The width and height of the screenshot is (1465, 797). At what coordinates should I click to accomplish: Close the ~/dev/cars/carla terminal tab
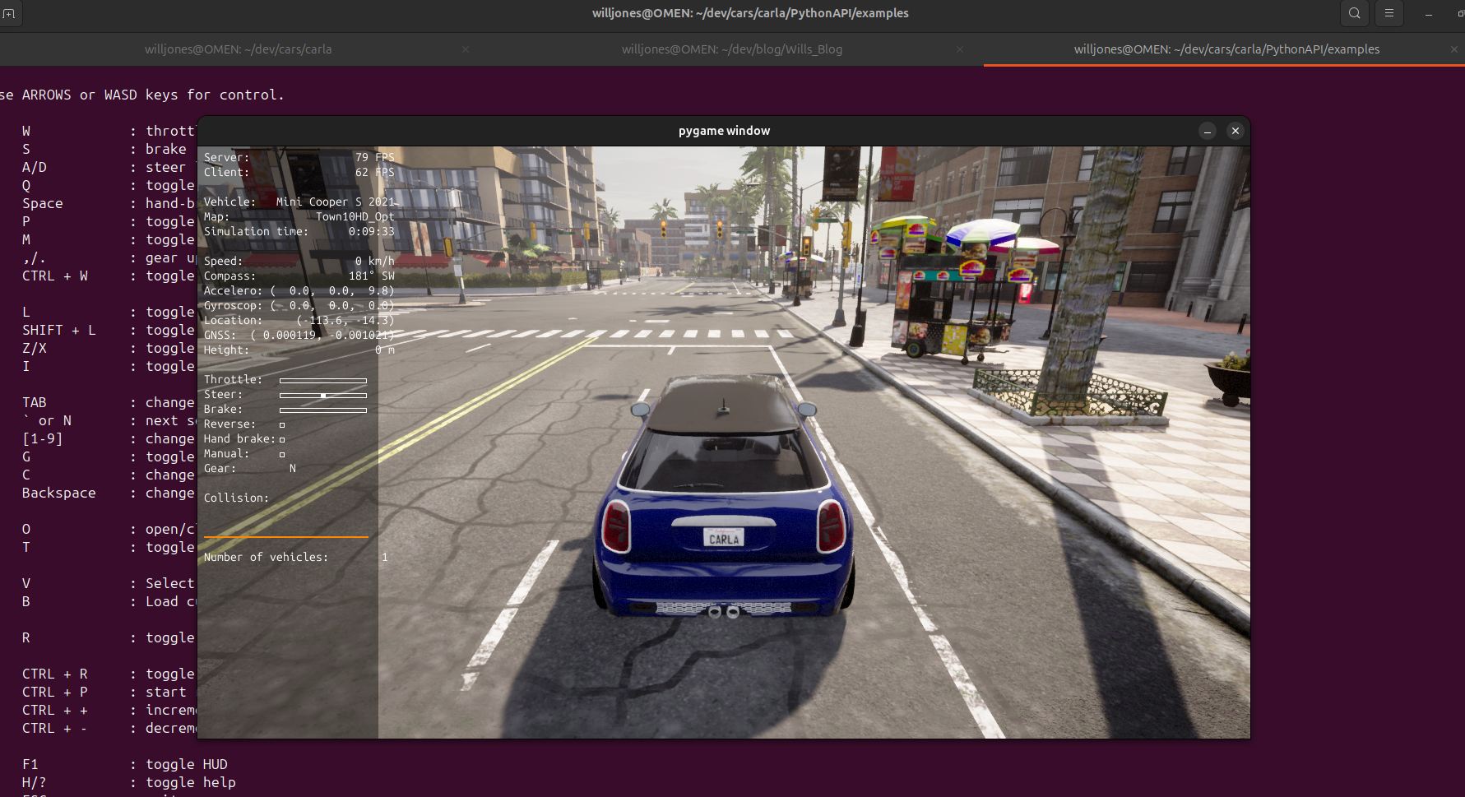[466, 49]
